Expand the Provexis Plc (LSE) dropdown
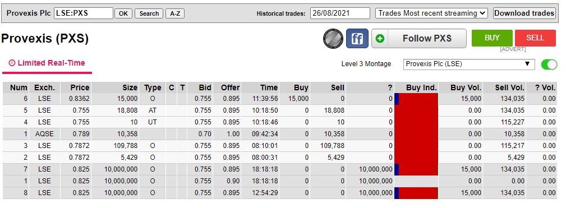 pos(469,64)
